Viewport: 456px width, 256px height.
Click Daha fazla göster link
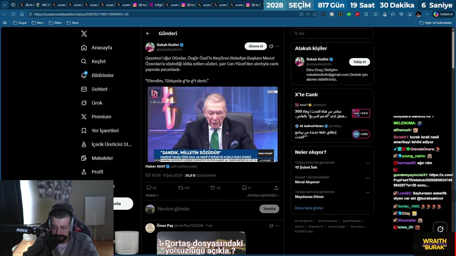[x=309, y=208]
